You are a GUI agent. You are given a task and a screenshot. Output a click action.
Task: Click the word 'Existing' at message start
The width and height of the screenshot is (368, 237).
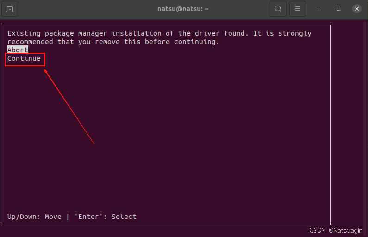click(24, 33)
